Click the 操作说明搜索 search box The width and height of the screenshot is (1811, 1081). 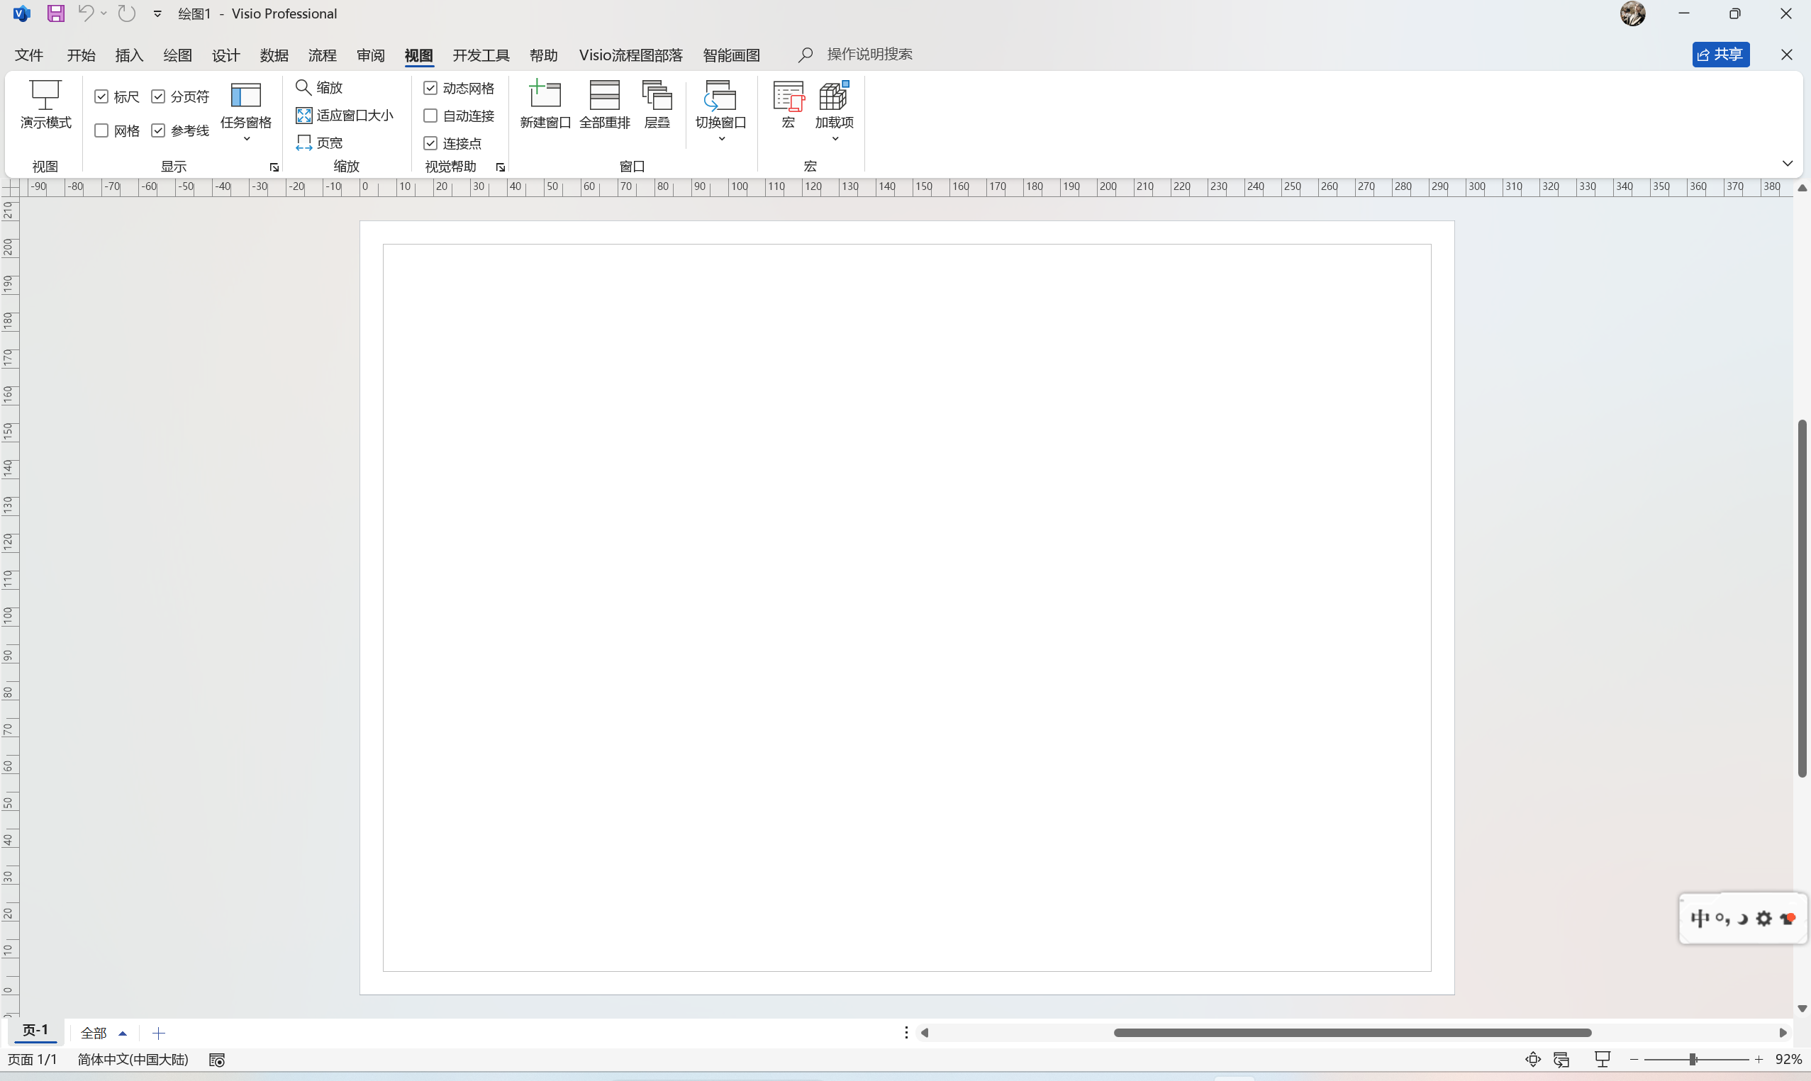(870, 55)
